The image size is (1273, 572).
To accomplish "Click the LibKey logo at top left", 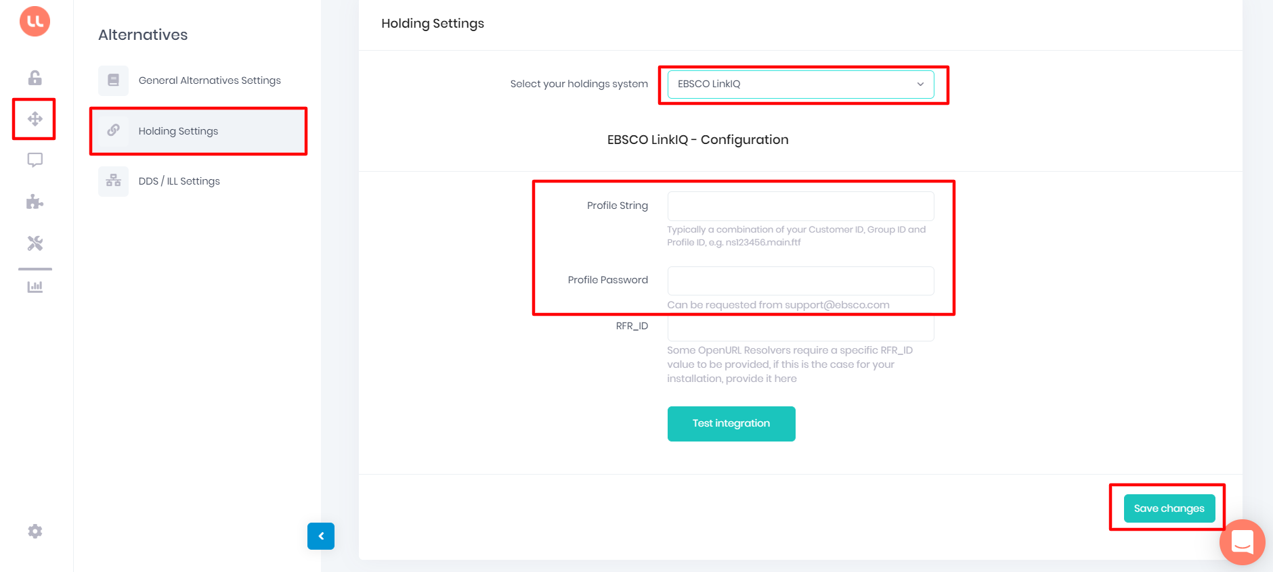I will pos(35,21).
